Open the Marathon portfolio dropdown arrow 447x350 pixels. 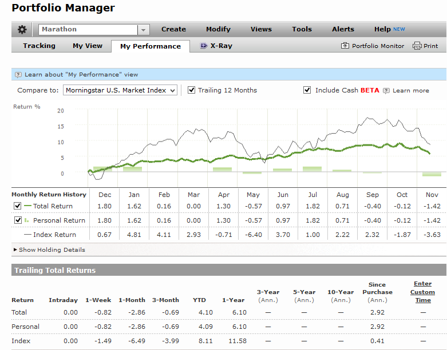point(144,30)
